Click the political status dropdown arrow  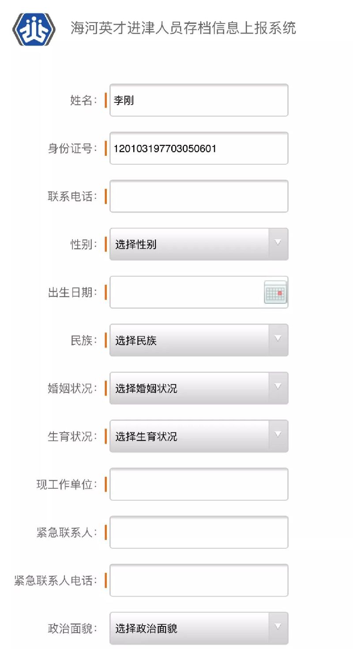click(278, 626)
